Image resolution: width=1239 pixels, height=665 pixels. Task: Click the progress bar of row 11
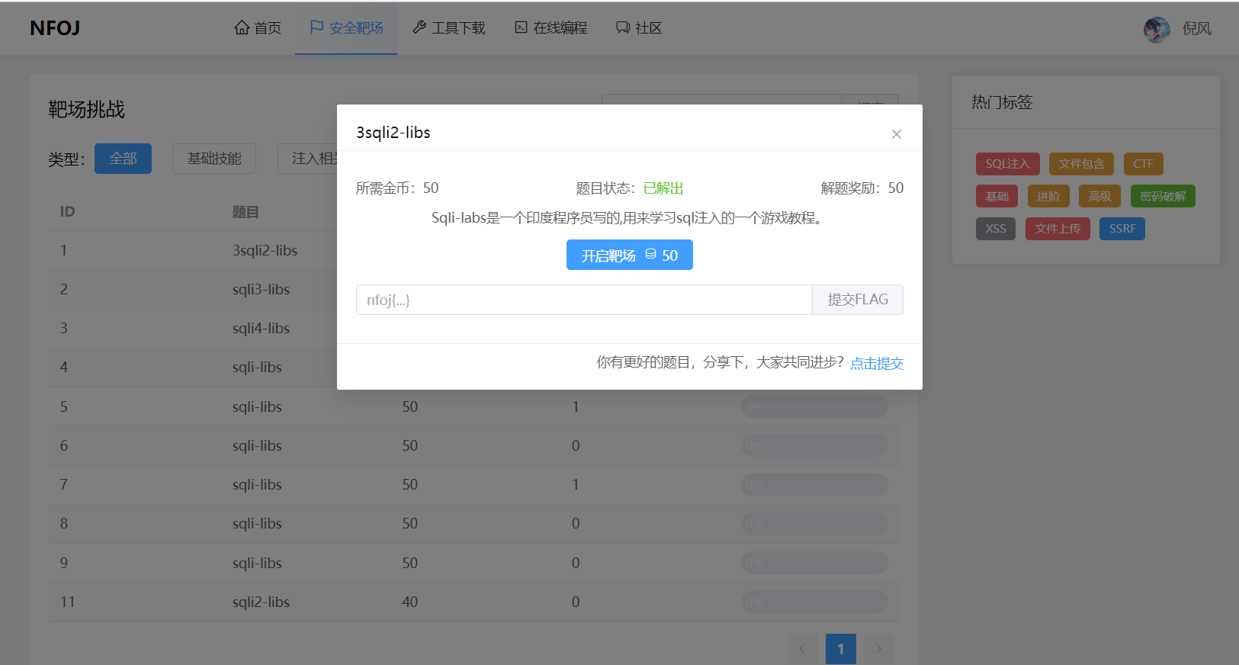(x=814, y=602)
